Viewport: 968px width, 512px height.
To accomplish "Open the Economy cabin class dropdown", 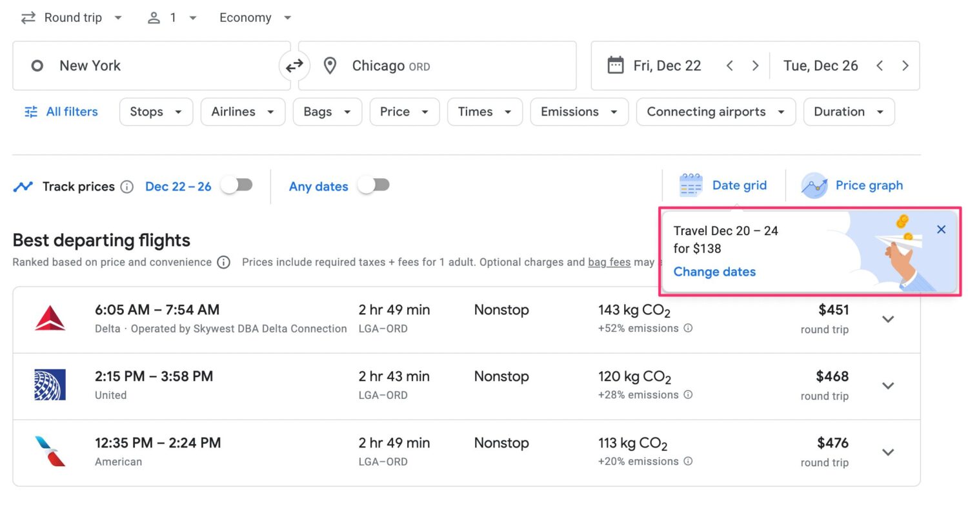I will click(254, 17).
